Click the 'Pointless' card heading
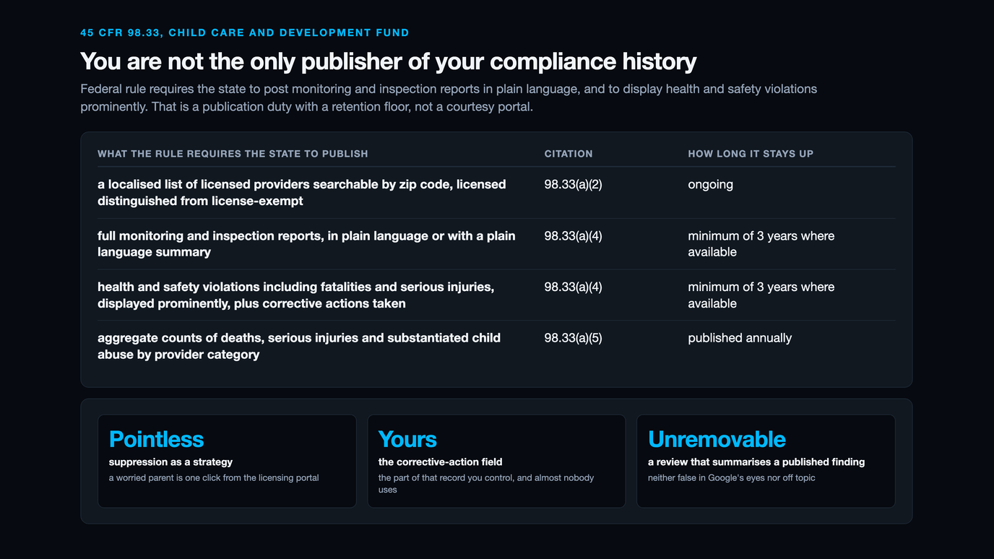The width and height of the screenshot is (994, 559). pyautogui.click(x=156, y=439)
